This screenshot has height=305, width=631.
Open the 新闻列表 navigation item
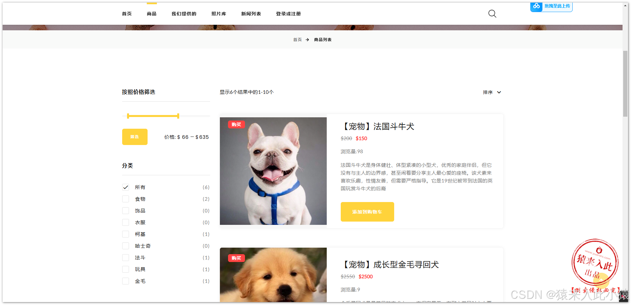251,13
